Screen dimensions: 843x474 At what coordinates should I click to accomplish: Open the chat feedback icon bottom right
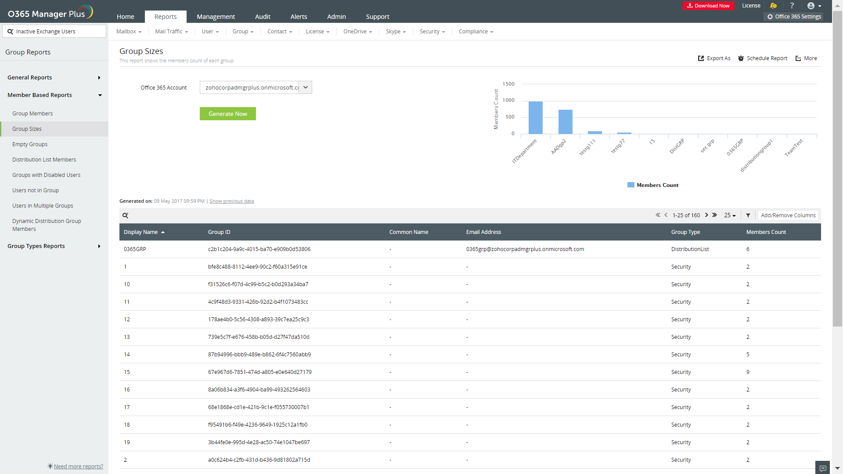822,468
